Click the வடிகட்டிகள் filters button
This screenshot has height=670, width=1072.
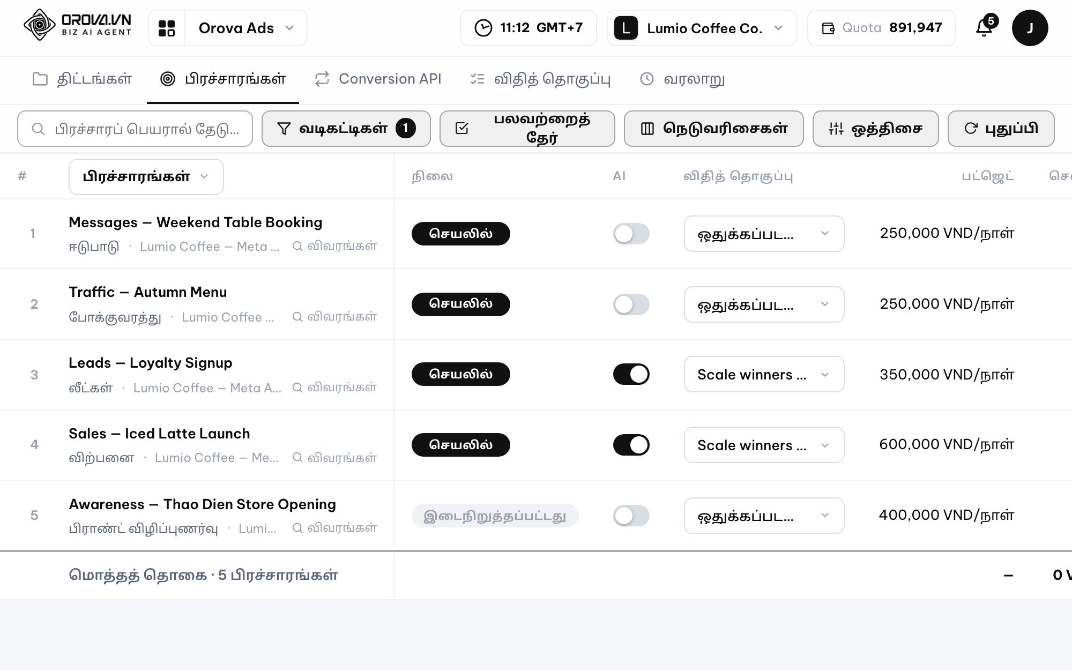[x=346, y=129]
